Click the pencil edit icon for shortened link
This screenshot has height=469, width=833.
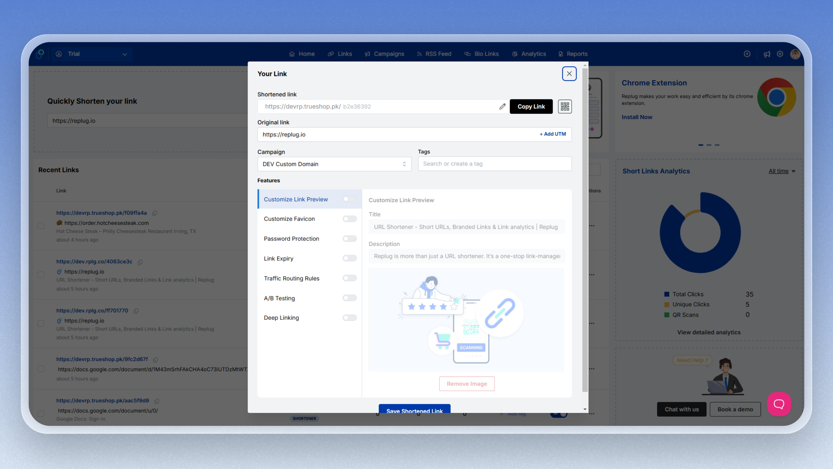[x=502, y=106]
